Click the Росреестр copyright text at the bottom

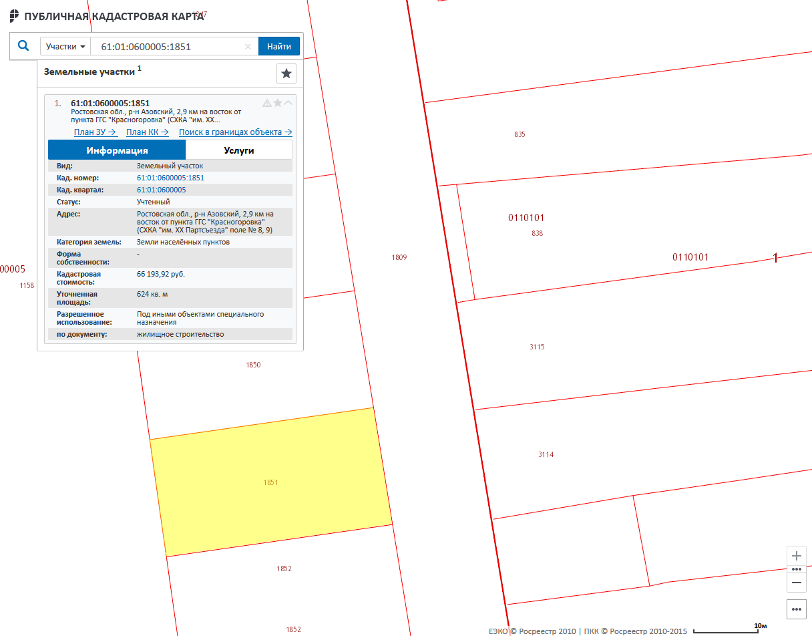coord(588,631)
